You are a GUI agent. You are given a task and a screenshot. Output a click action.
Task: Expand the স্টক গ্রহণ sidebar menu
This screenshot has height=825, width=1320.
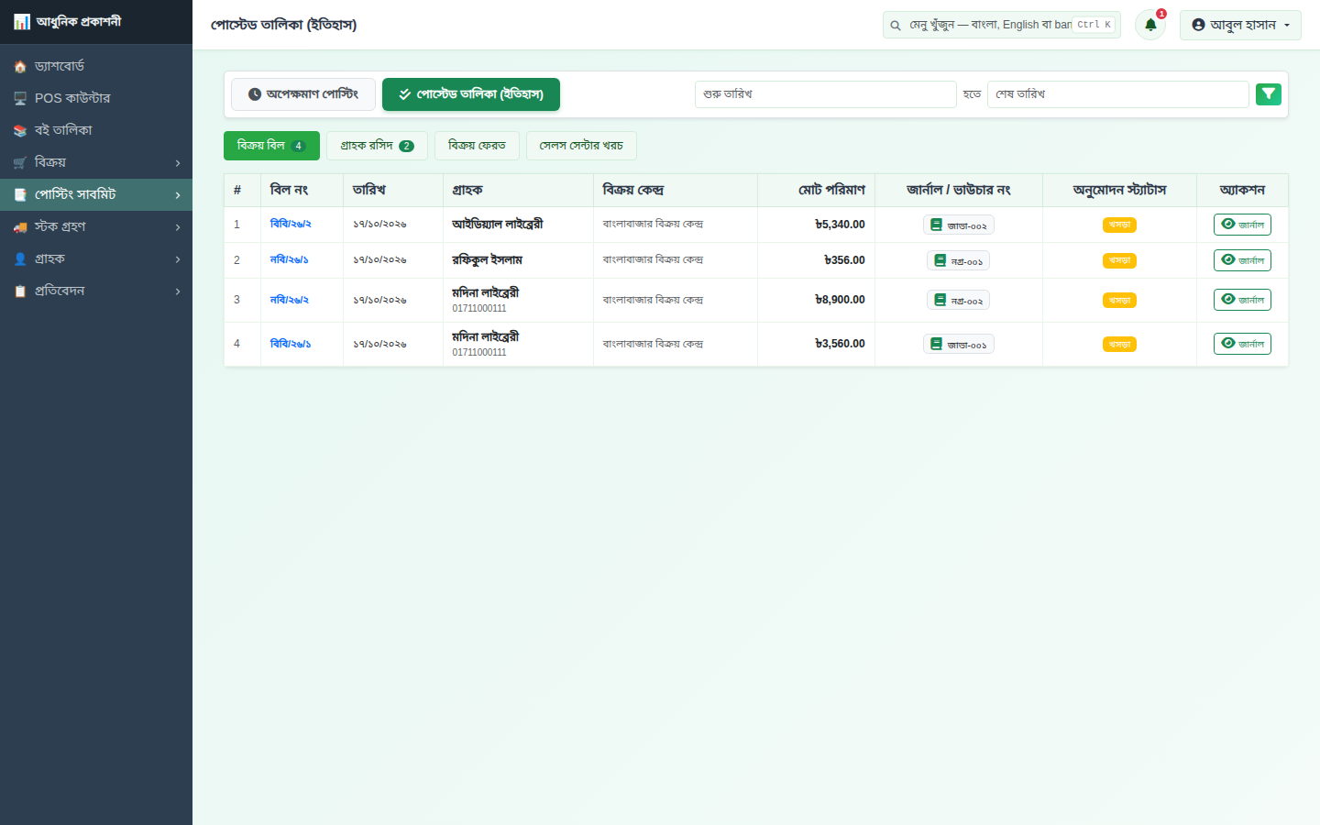point(96,226)
